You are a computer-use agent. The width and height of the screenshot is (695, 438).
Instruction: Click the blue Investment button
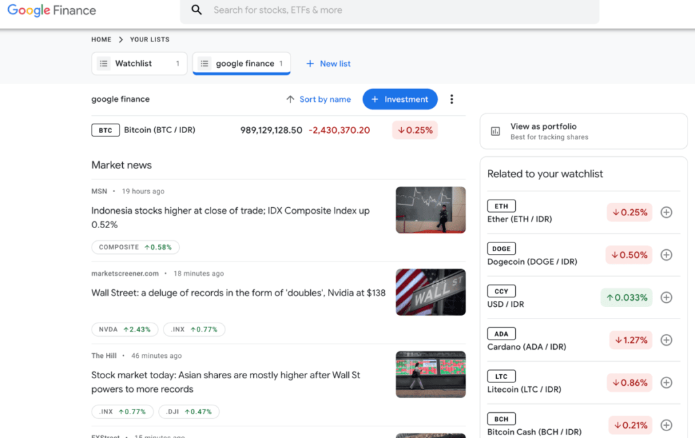coord(400,99)
